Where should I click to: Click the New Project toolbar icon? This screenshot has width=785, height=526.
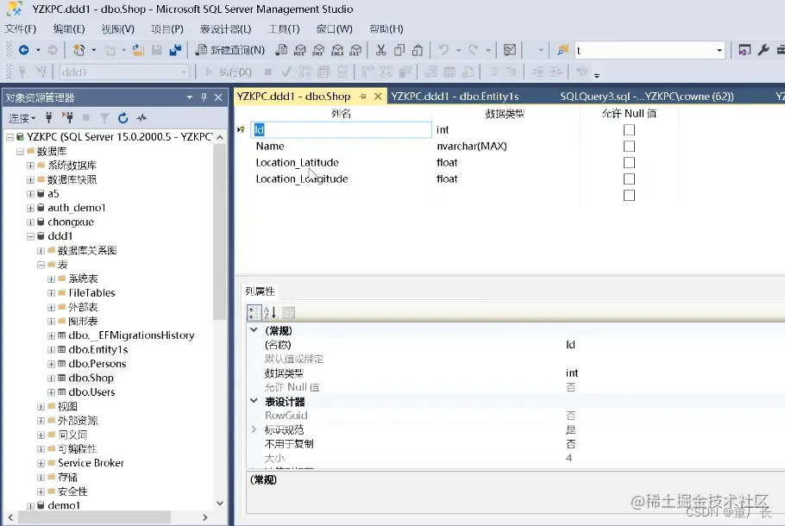pos(78,50)
